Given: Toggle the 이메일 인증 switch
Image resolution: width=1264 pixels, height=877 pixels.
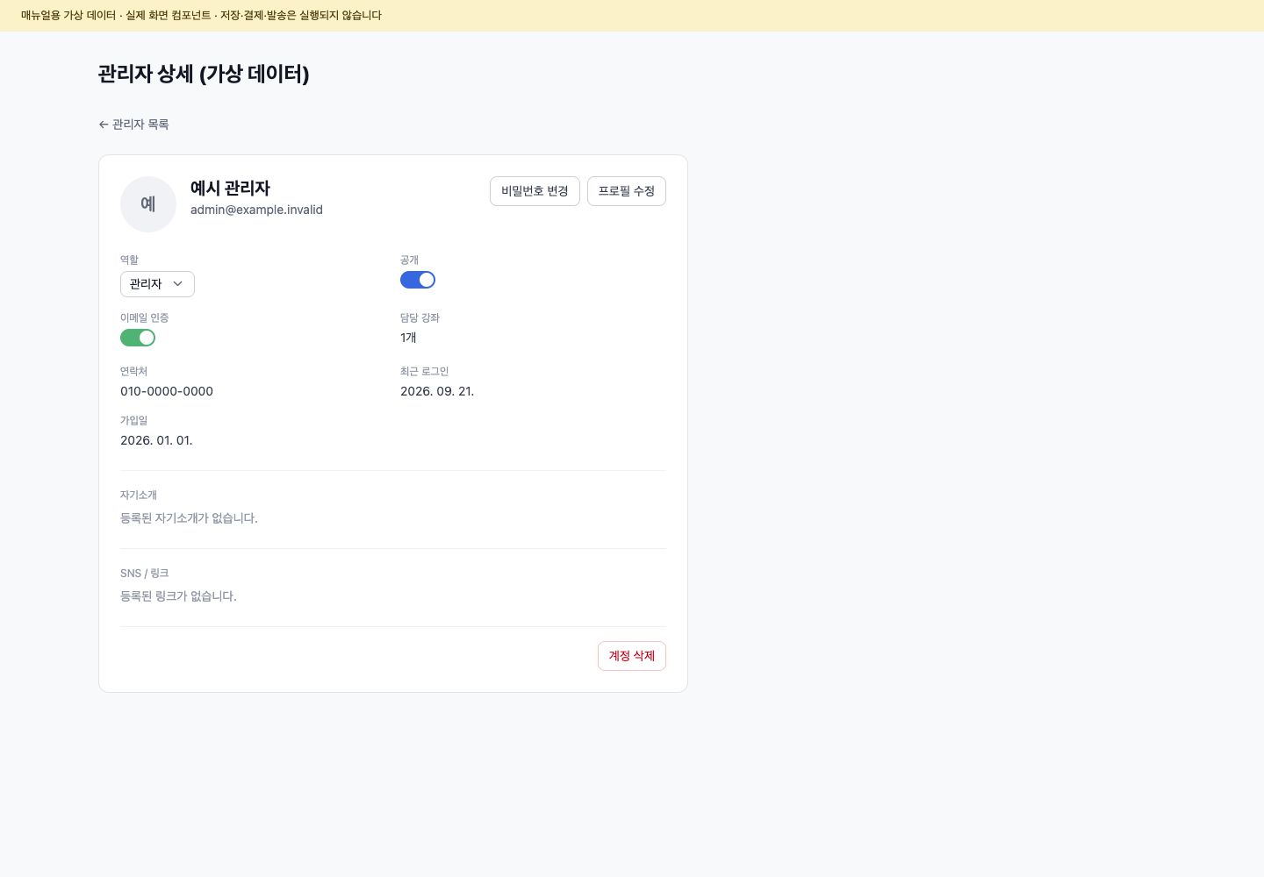Looking at the screenshot, I should 138,338.
